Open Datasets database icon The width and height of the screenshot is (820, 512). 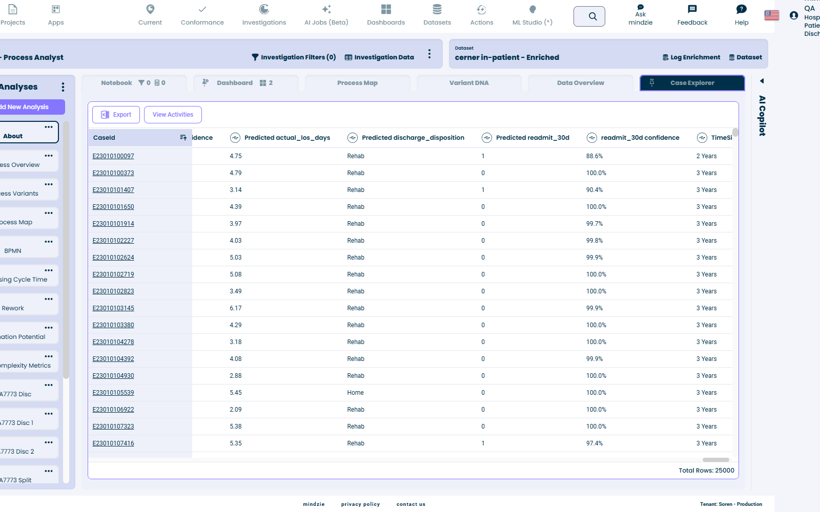(x=437, y=9)
